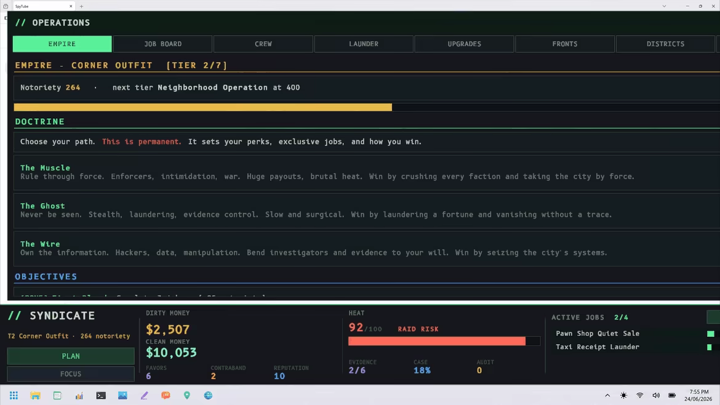Click the Objectives section heading
The width and height of the screenshot is (720, 405).
(46, 277)
